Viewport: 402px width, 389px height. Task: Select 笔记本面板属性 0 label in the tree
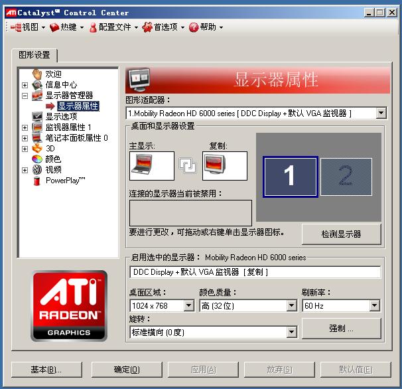point(77,138)
